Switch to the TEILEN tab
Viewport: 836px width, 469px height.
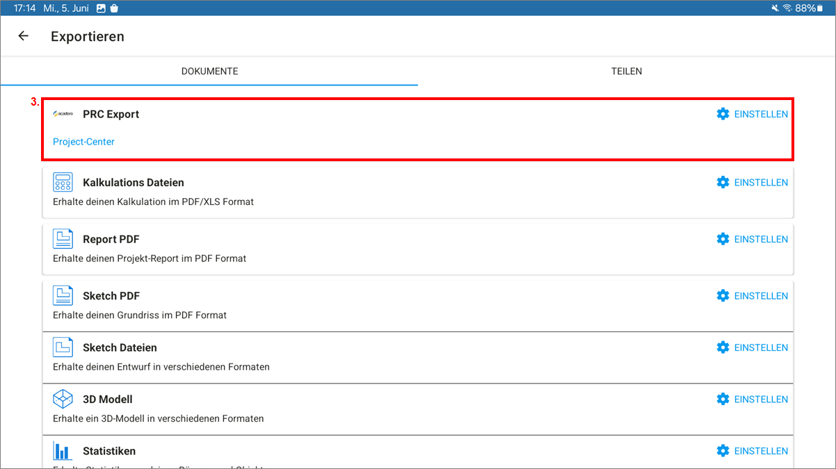click(626, 71)
